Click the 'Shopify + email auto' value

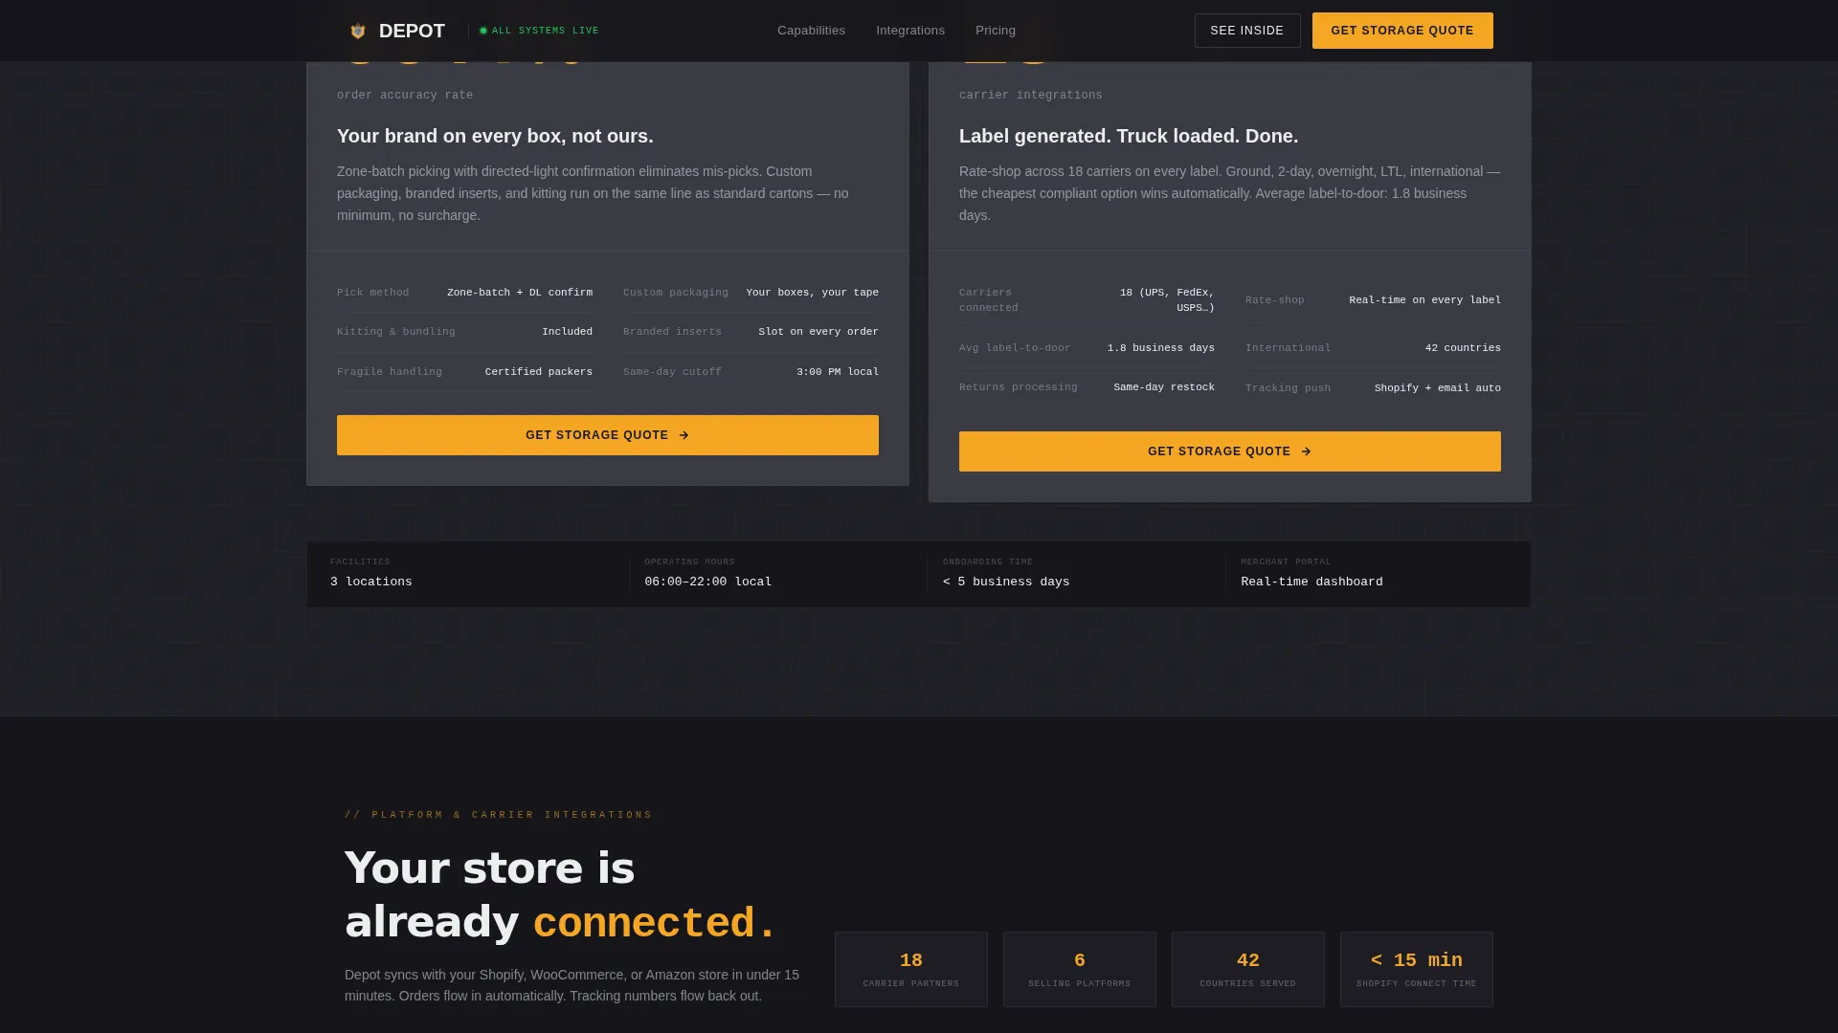pyautogui.click(x=1438, y=388)
